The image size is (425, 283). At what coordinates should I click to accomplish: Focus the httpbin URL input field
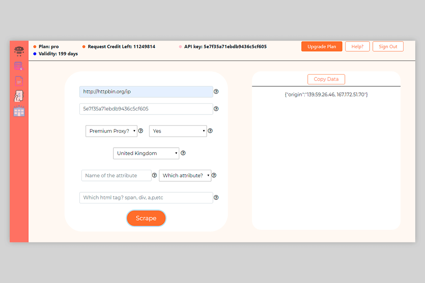[146, 92]
